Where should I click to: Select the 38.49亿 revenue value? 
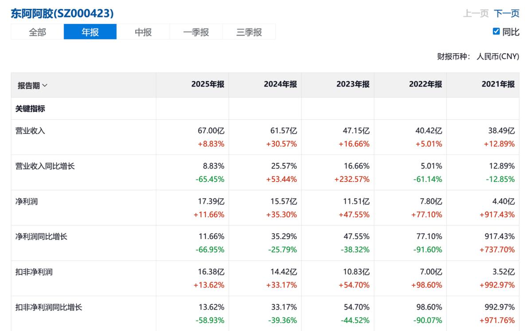(502, 131)
